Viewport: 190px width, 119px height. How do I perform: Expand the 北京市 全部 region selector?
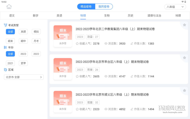coord(24,77)
